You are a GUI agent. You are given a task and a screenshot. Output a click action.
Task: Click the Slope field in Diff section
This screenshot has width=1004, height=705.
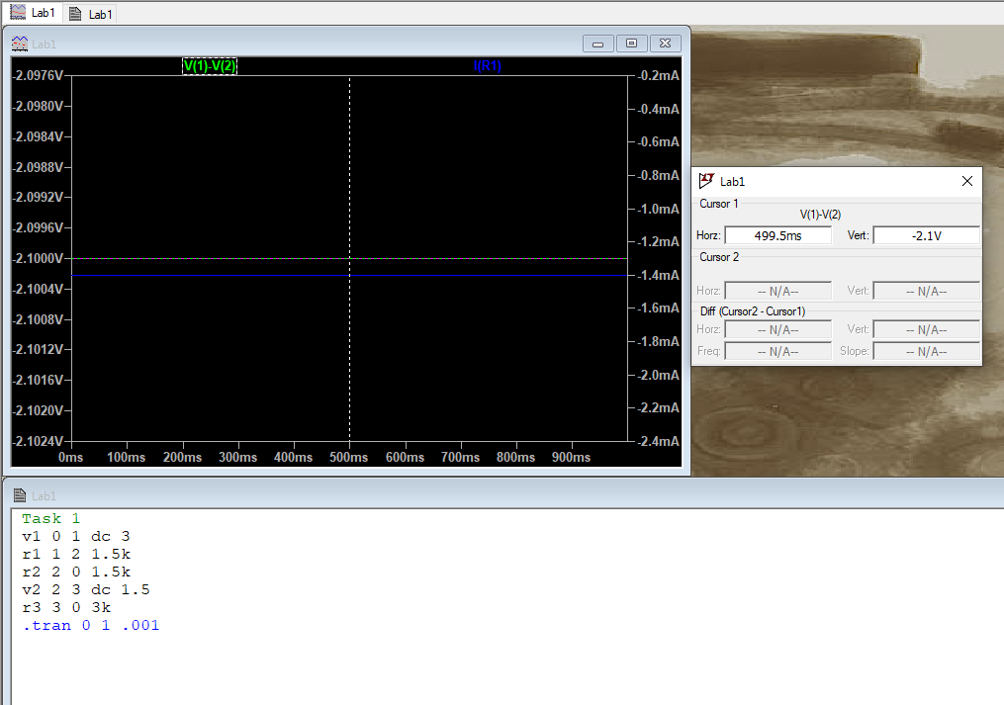927,351
